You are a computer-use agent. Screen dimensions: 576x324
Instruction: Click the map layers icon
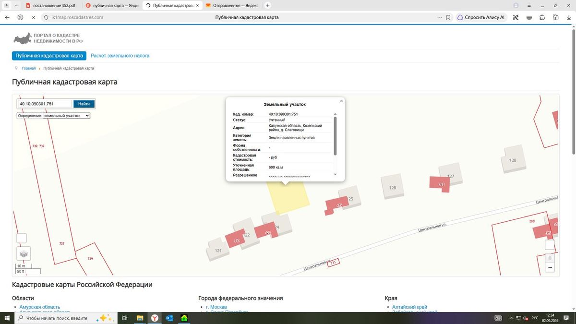point(24,253)
